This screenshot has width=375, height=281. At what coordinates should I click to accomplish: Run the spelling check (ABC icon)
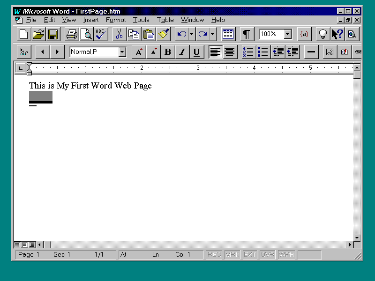[101, 34]
